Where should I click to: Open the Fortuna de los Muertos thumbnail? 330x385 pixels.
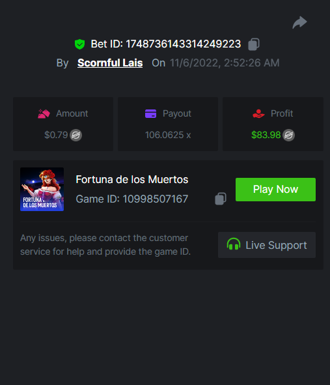pyautogui.click(x=42, y=190)
